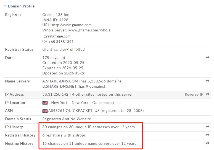Open the Reverse IP link
This screenshot has width=214, height=150.
tap(194, 94)
